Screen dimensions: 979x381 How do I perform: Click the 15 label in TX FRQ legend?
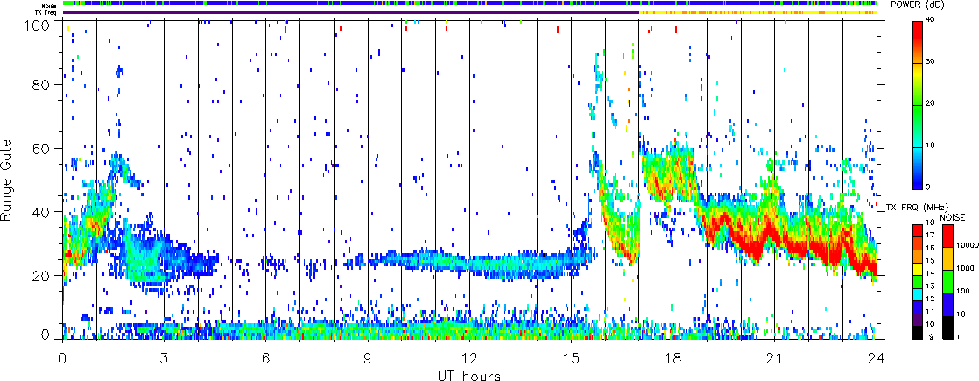pyautogui.click(x=930, y=260)
